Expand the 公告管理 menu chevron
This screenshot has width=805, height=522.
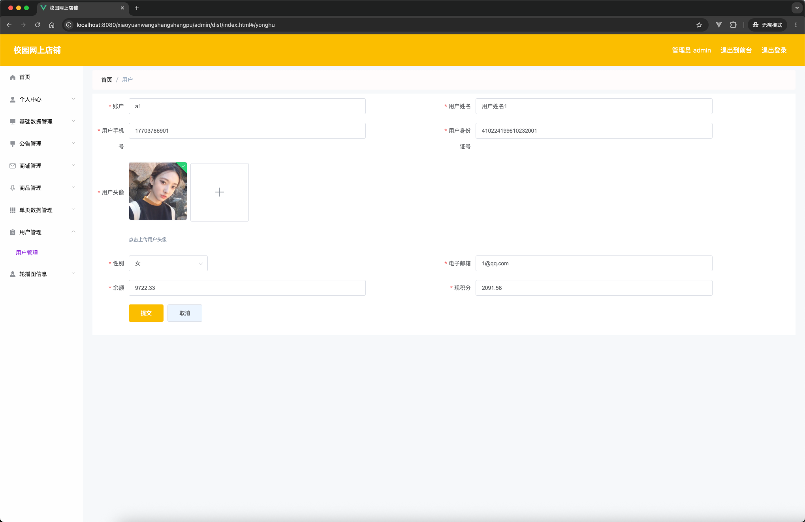(73, 143)
